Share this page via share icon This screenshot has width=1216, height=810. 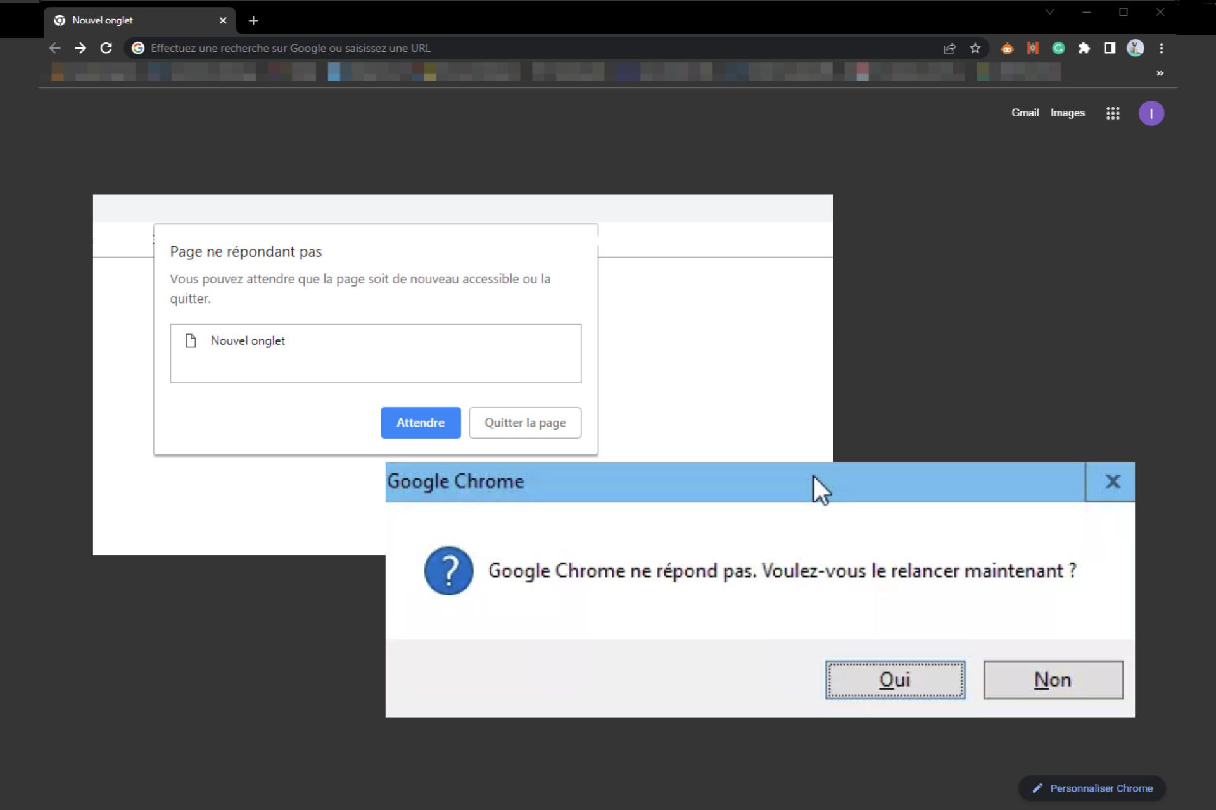pos(949,48)
